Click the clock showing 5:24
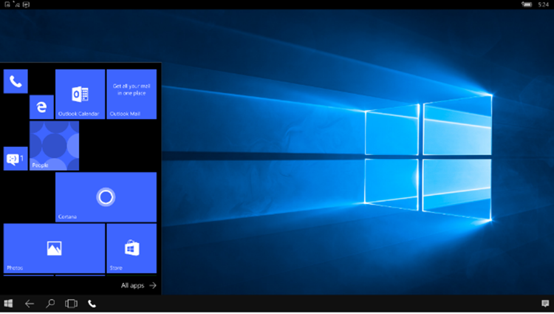The height and width of the screenshot is (314, 554). coord(544,4)
